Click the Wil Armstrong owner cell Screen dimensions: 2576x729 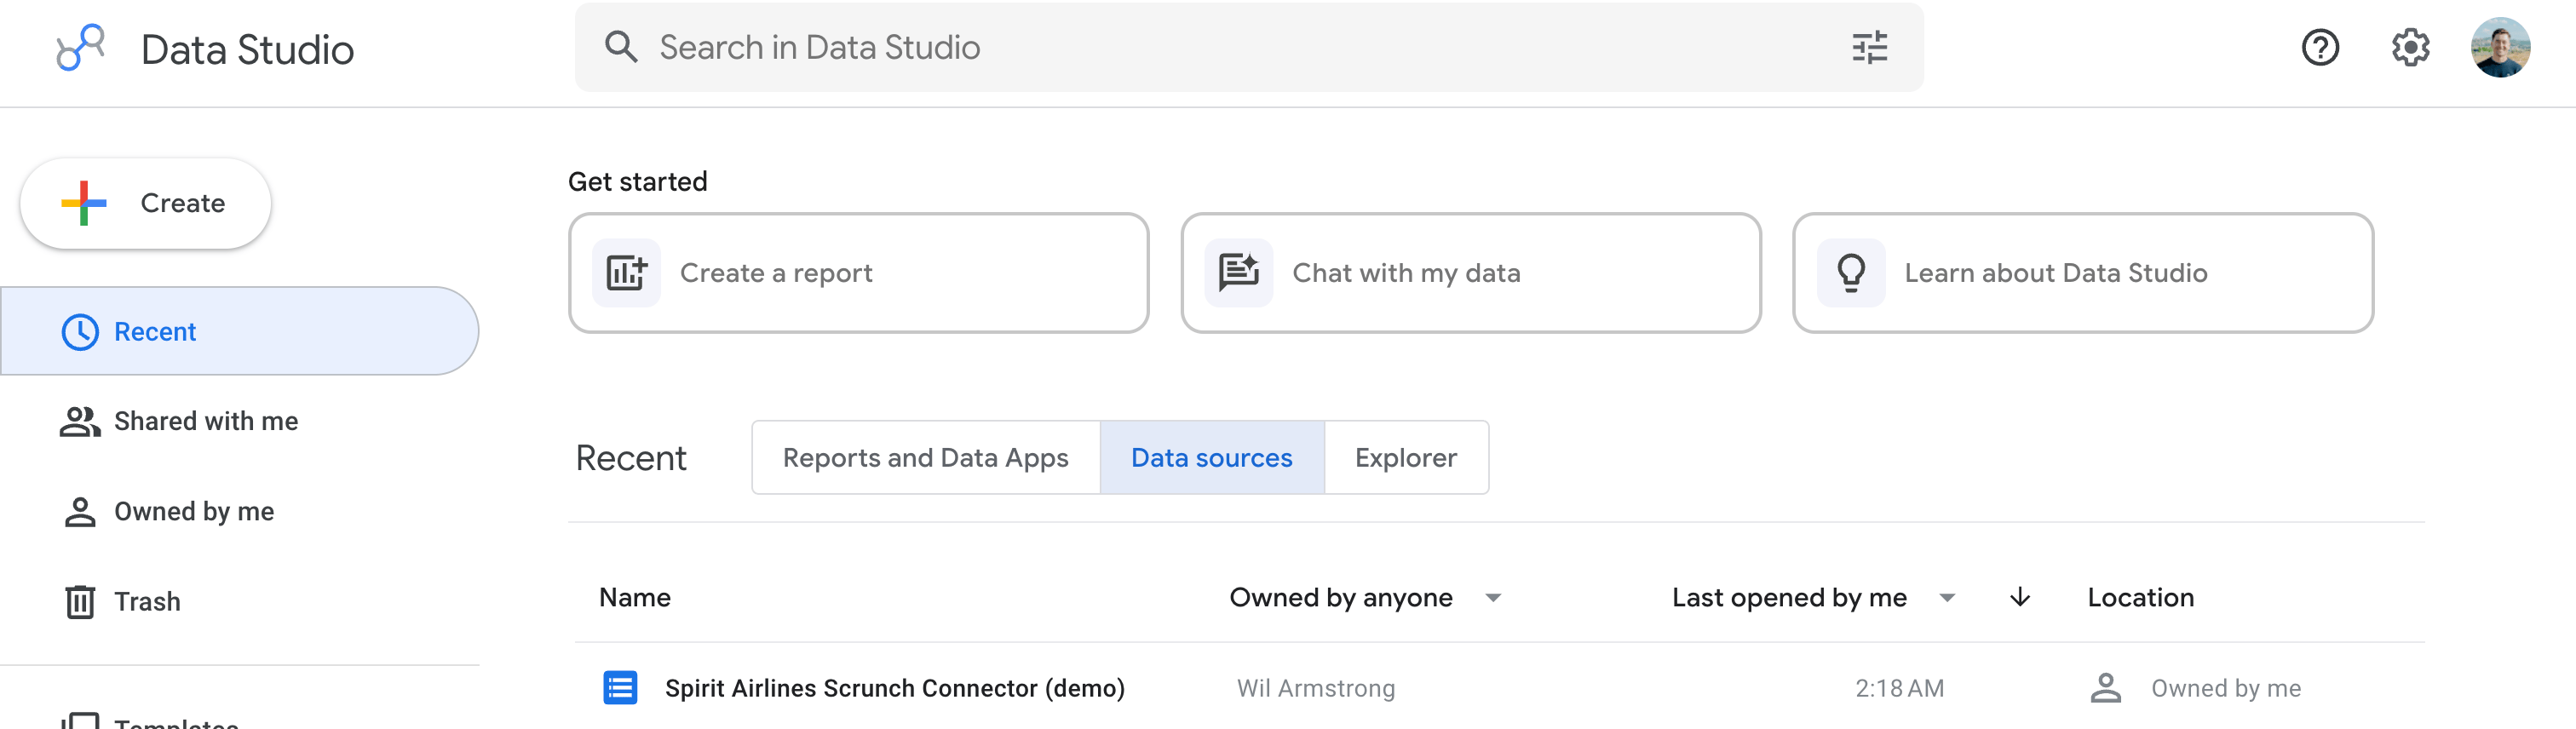pos(1316,688)
